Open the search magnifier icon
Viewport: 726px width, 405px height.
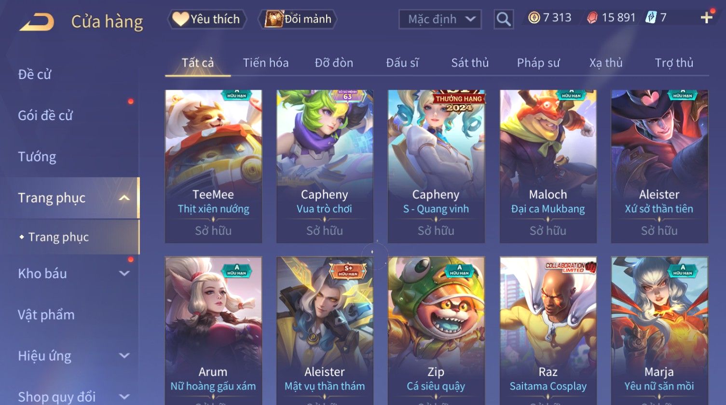(x=504, y=19)
